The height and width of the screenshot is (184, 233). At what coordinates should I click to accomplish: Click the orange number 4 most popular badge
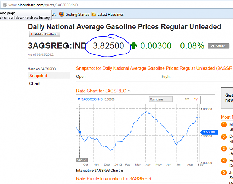click(224, 161)
